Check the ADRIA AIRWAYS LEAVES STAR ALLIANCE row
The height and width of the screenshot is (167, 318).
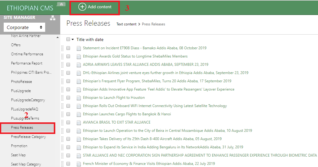point(68,65)
